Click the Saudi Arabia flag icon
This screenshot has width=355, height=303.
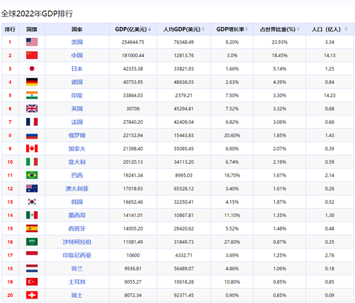(x=32, y=242)
